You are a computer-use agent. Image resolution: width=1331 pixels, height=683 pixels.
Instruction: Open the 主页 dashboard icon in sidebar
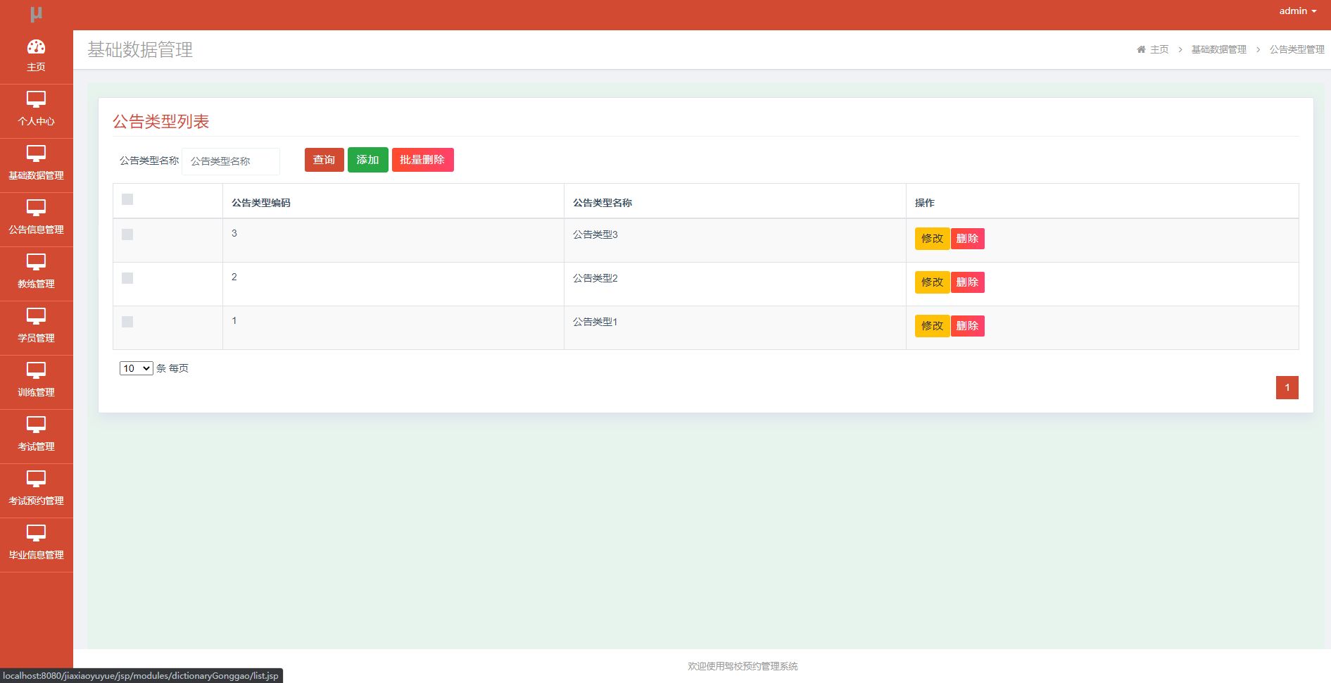[36, 47]
